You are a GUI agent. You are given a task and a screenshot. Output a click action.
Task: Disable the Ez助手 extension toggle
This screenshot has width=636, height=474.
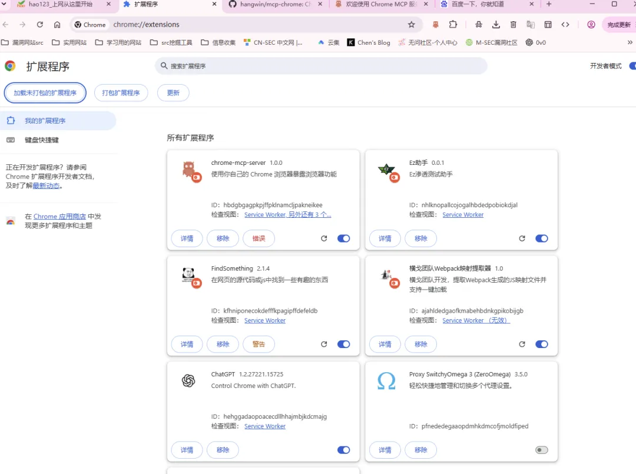click(x=542, y=238)
